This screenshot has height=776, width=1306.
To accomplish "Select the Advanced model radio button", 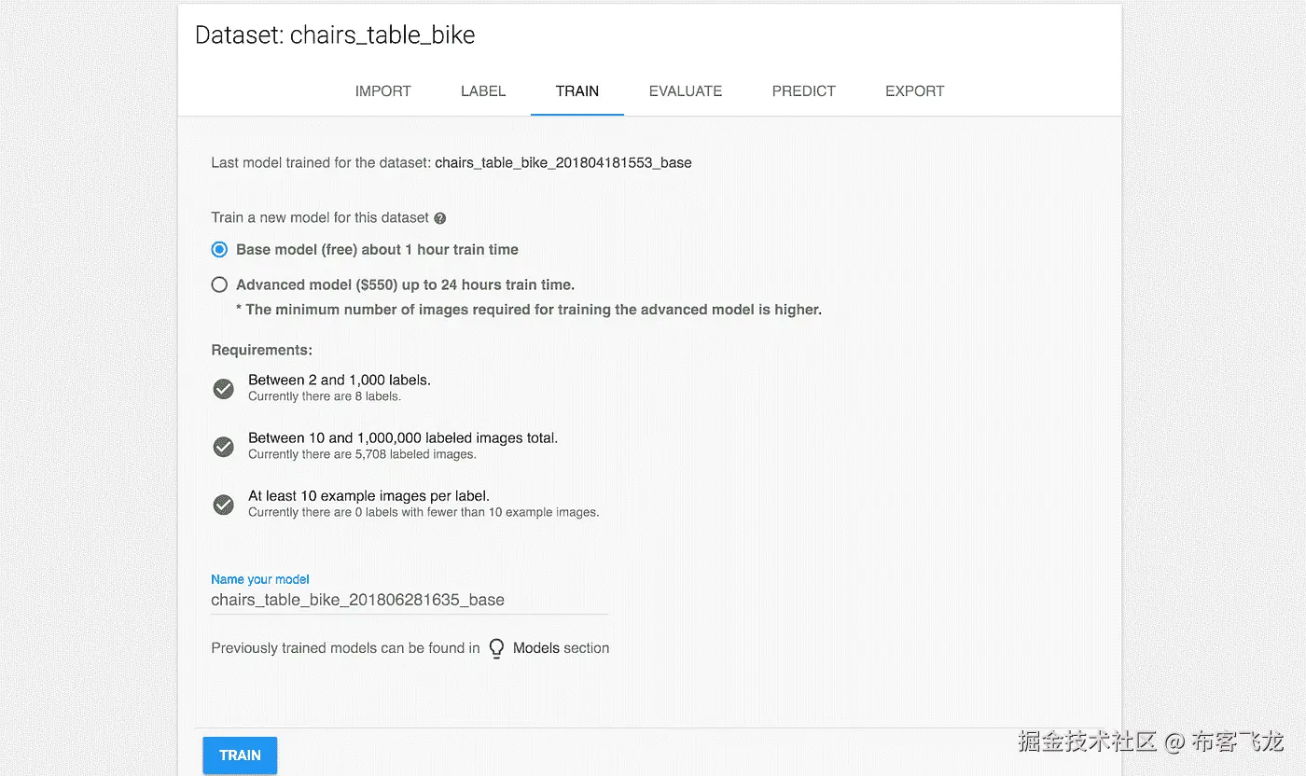I will coord(219,284).
